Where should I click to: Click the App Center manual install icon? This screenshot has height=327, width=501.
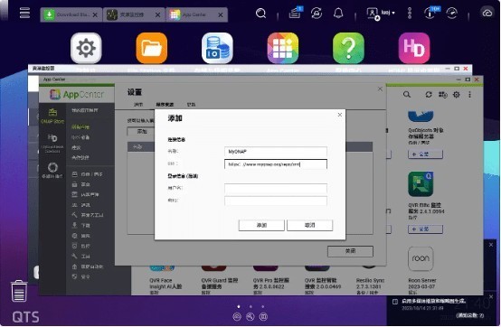443,95
